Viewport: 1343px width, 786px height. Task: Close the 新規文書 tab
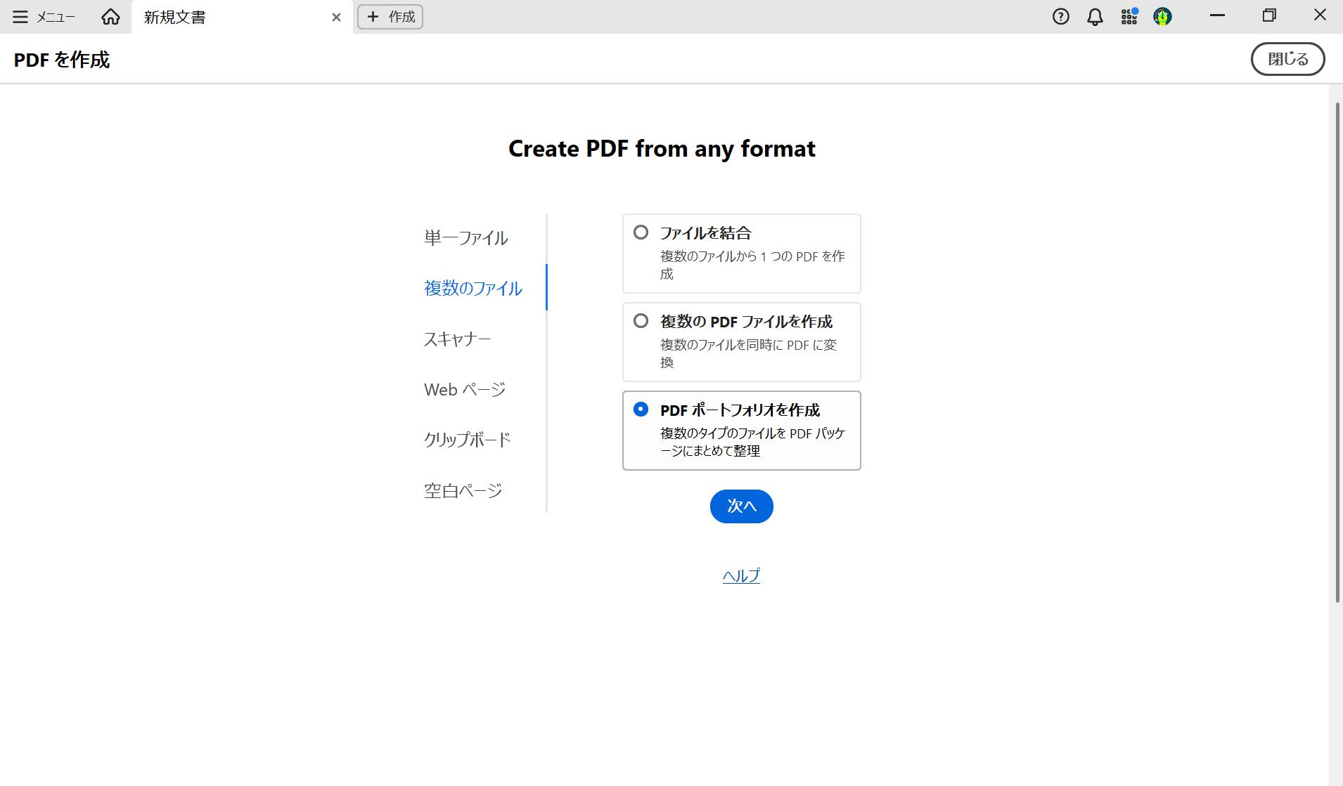[x=336, y=16]
